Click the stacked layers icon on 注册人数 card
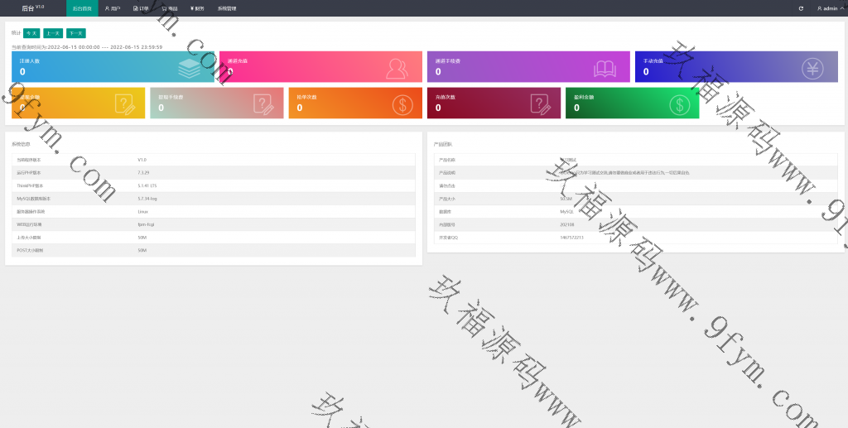The image size is (848, 428). coord(190,68)
